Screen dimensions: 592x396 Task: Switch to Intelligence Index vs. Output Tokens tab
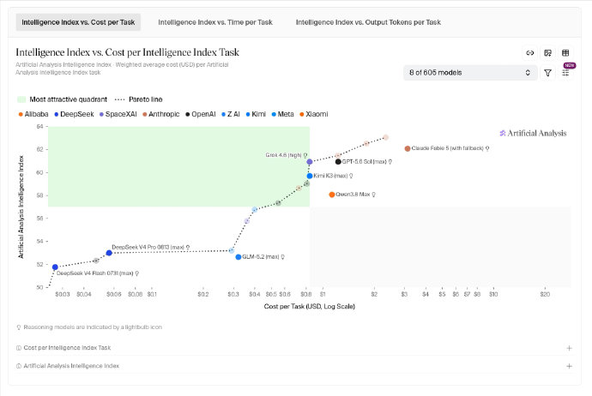[x=368, y=22]
